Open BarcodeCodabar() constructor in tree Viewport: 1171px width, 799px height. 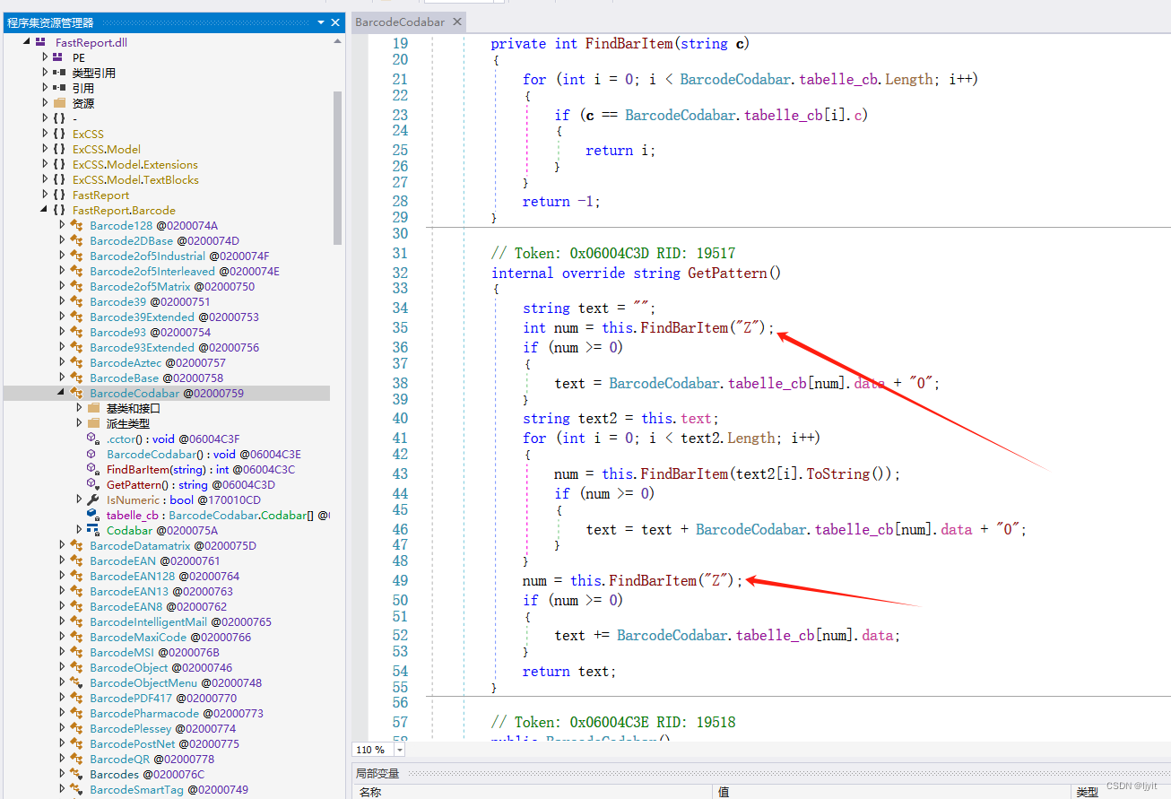204,454
